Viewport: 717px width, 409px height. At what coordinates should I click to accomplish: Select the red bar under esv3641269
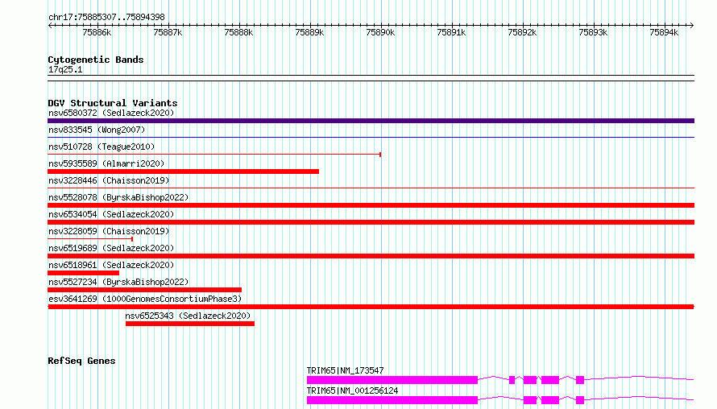(371, 307)
